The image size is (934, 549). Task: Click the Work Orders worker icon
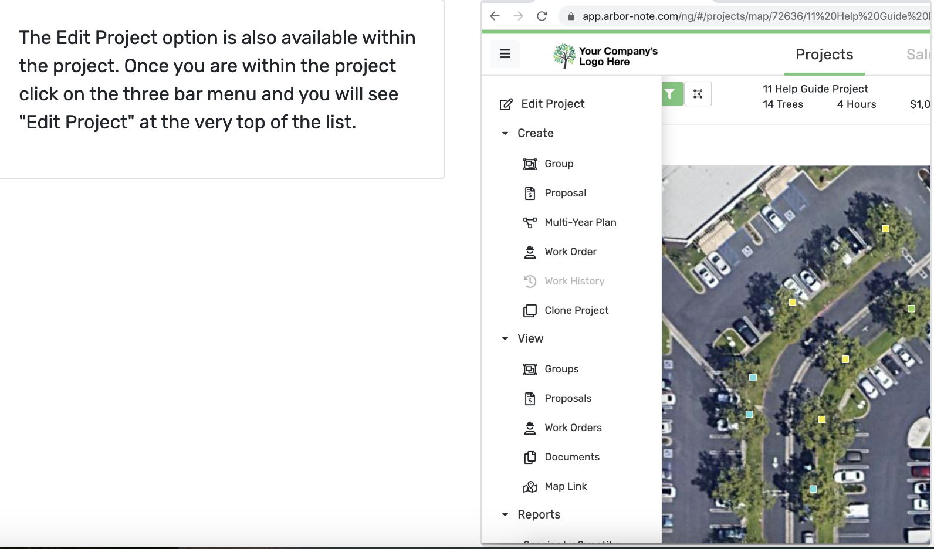pyautogui.click(x=530, y=428)
